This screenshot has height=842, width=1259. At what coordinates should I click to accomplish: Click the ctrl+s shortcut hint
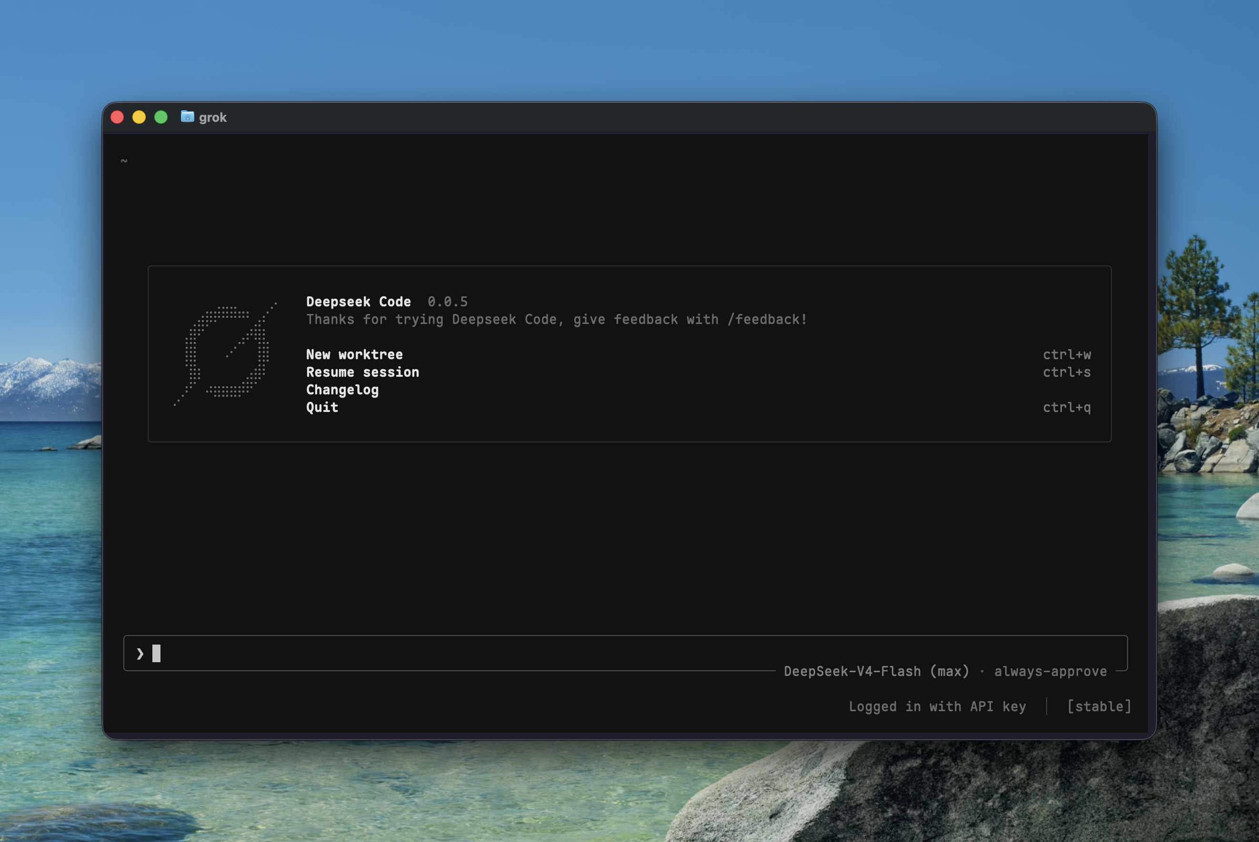[x=1067, y=372]
